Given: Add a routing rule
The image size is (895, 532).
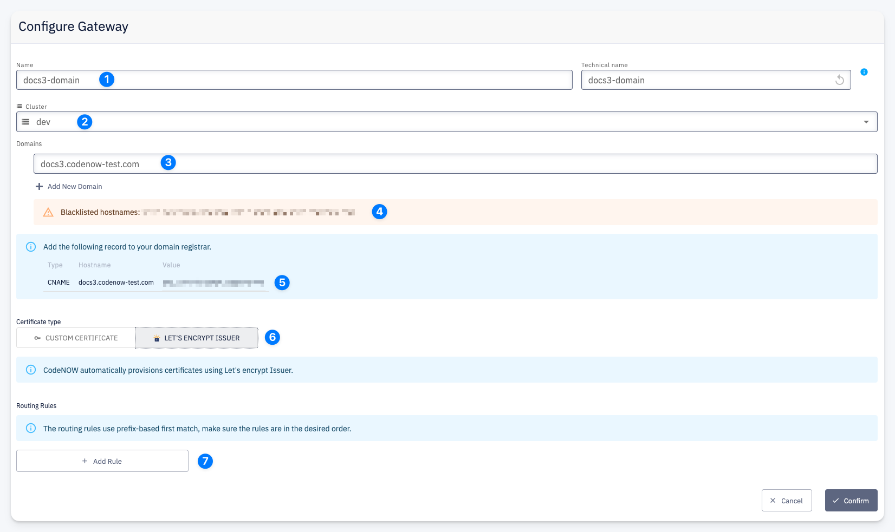Looking at the screenshot, I should pyautogui.click(x=102, y=461).
